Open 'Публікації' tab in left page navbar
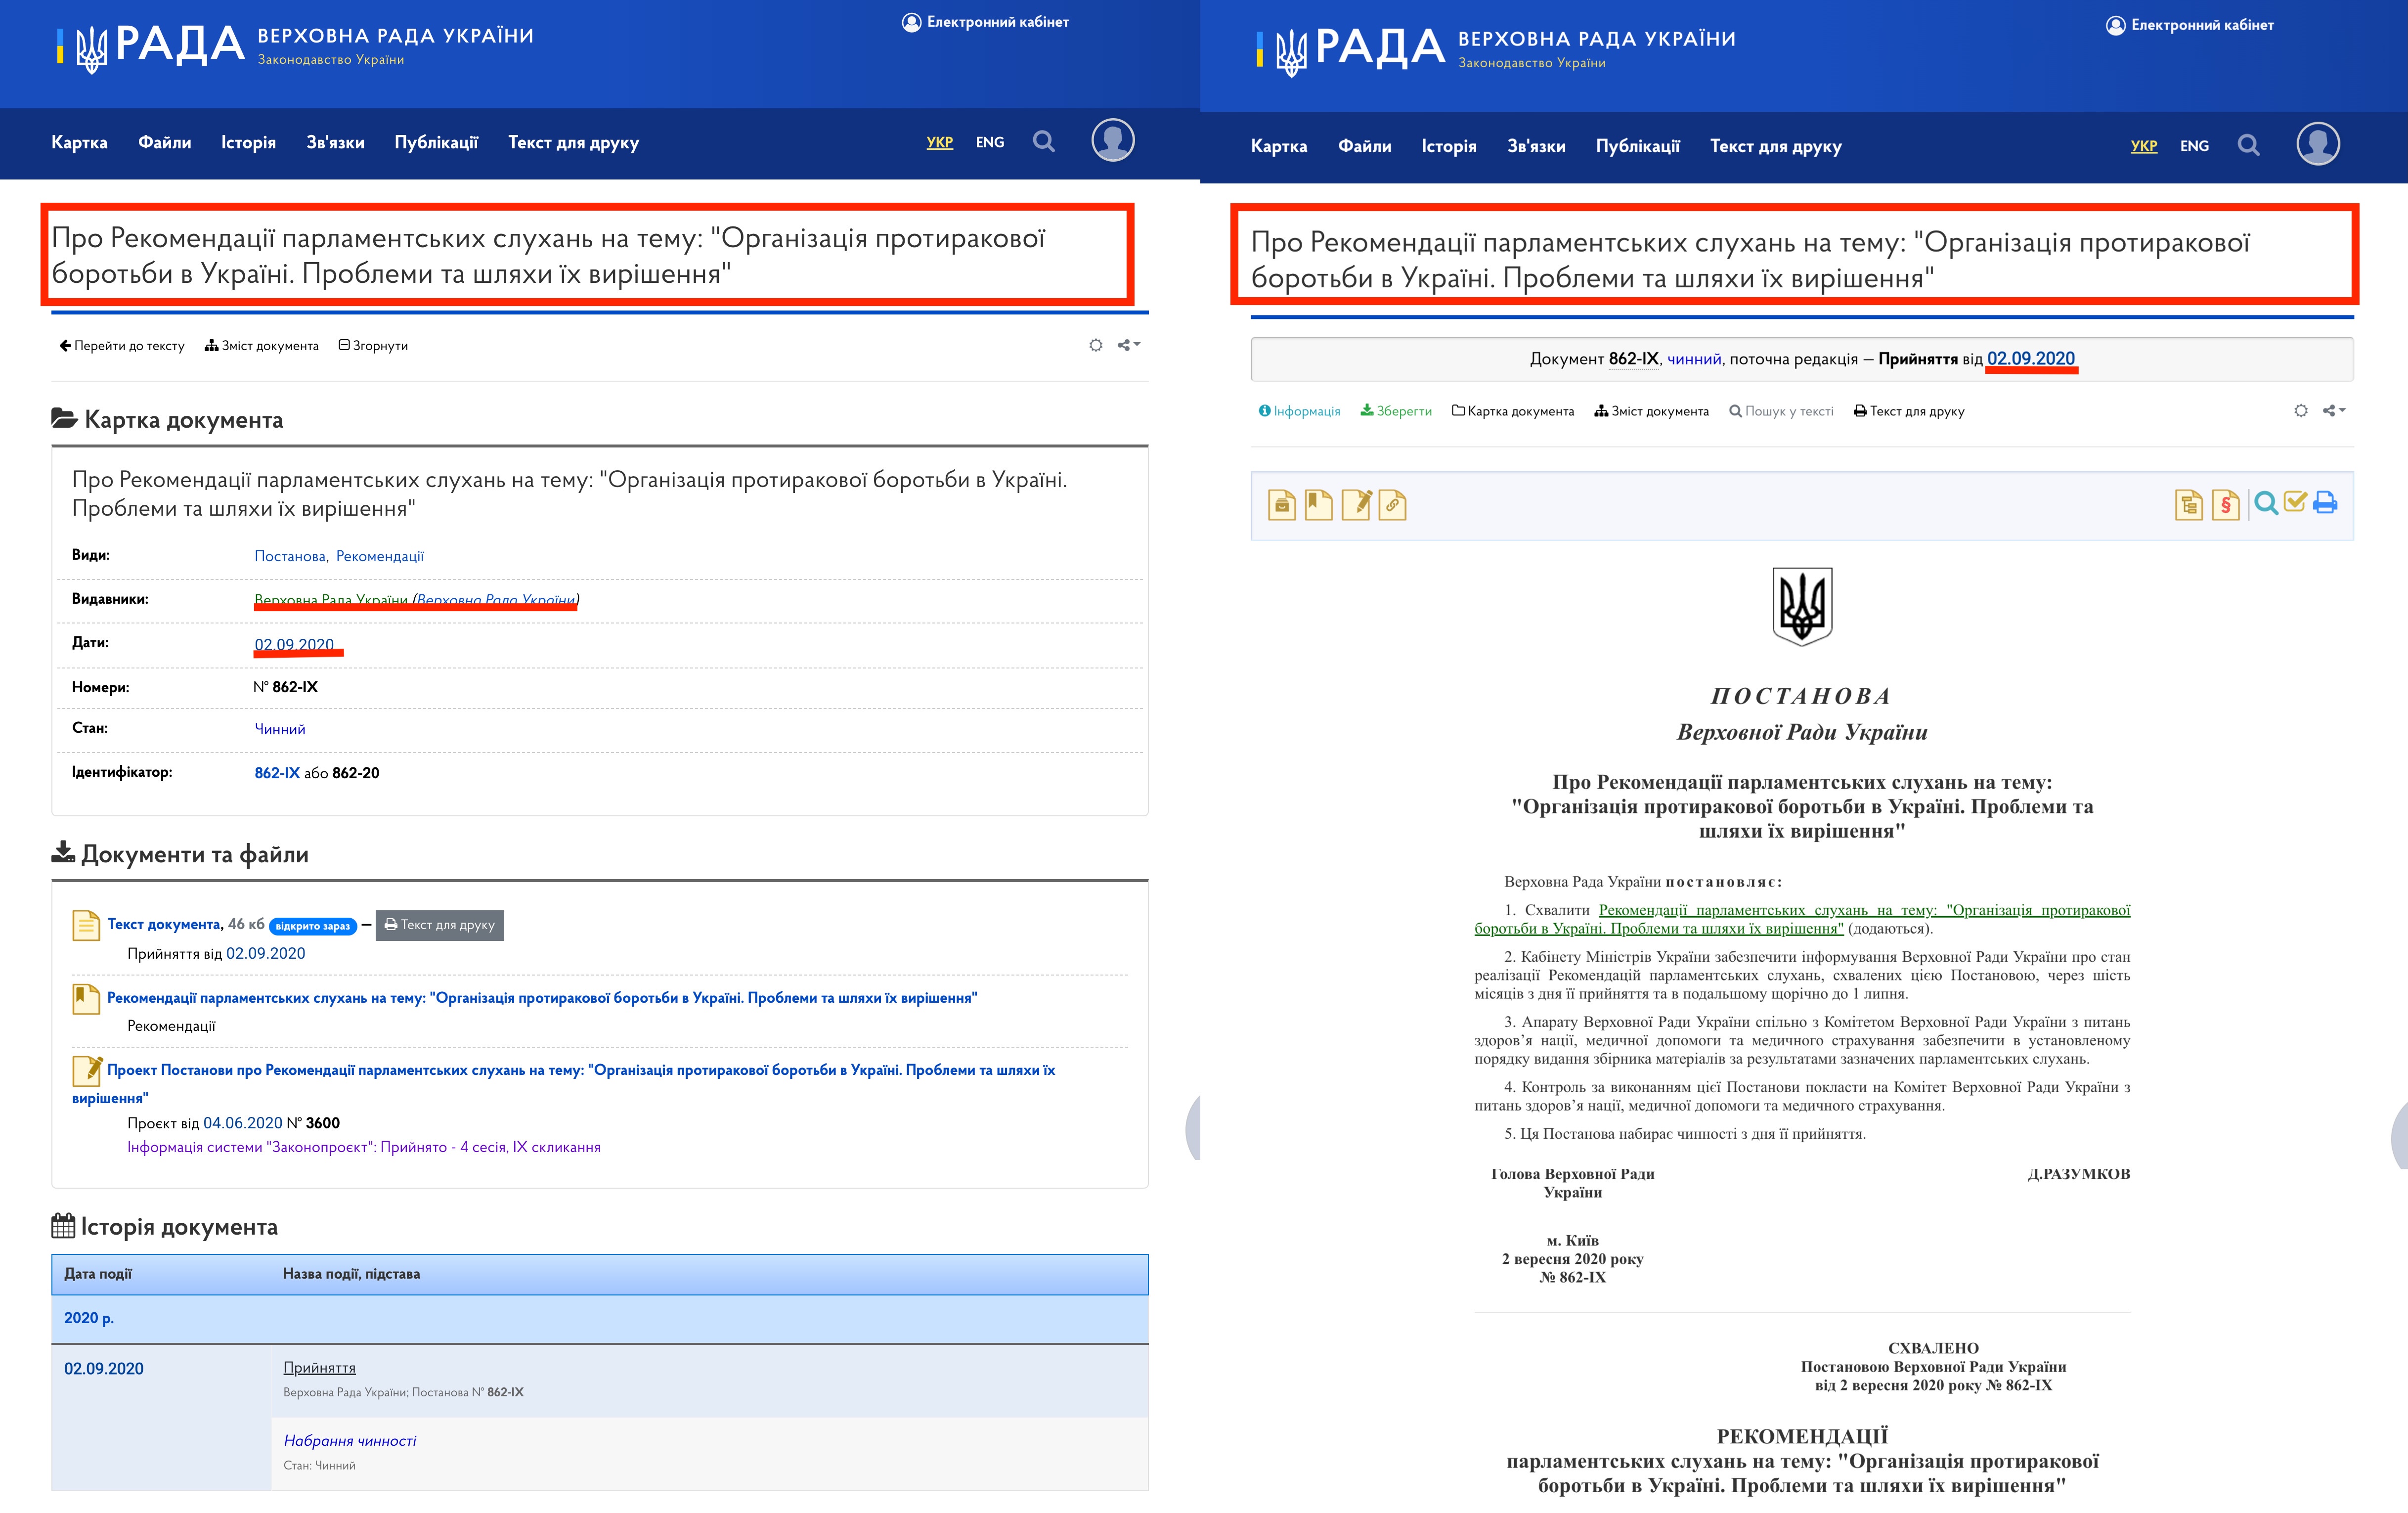This screenshot has height=1513, width=2408. click(436, 142)
